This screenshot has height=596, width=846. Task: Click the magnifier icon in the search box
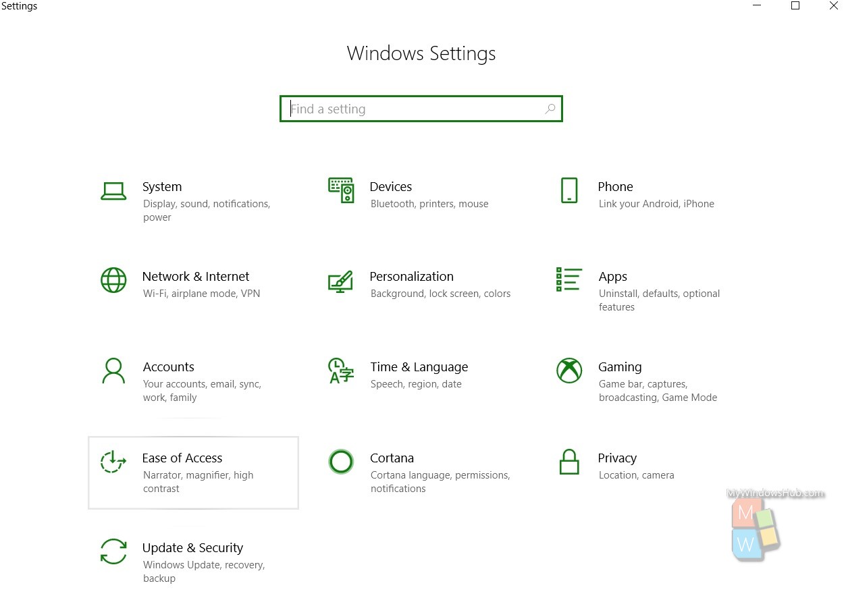click(x=550, y=109)
